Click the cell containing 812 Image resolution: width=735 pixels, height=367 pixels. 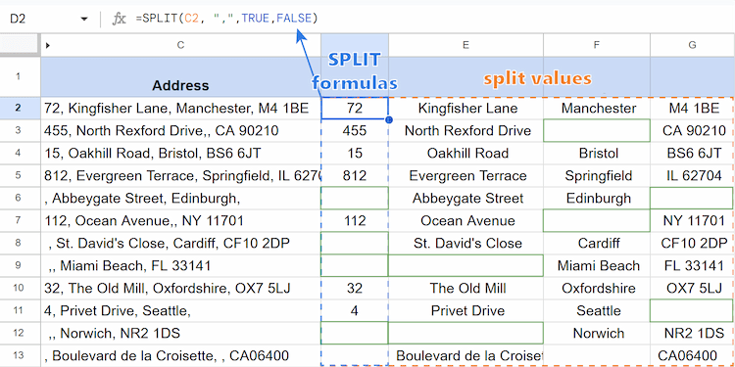[355, 175]
